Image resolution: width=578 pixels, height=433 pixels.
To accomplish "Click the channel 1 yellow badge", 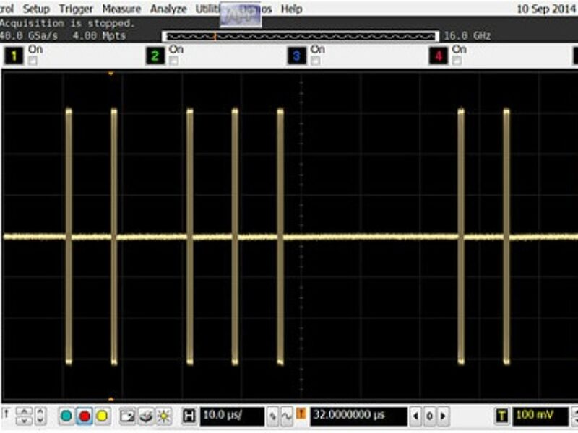I will [14, 56].
